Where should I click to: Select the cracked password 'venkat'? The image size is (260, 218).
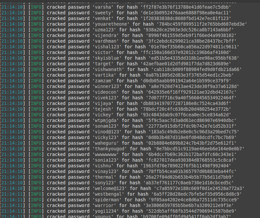(103, 18)
